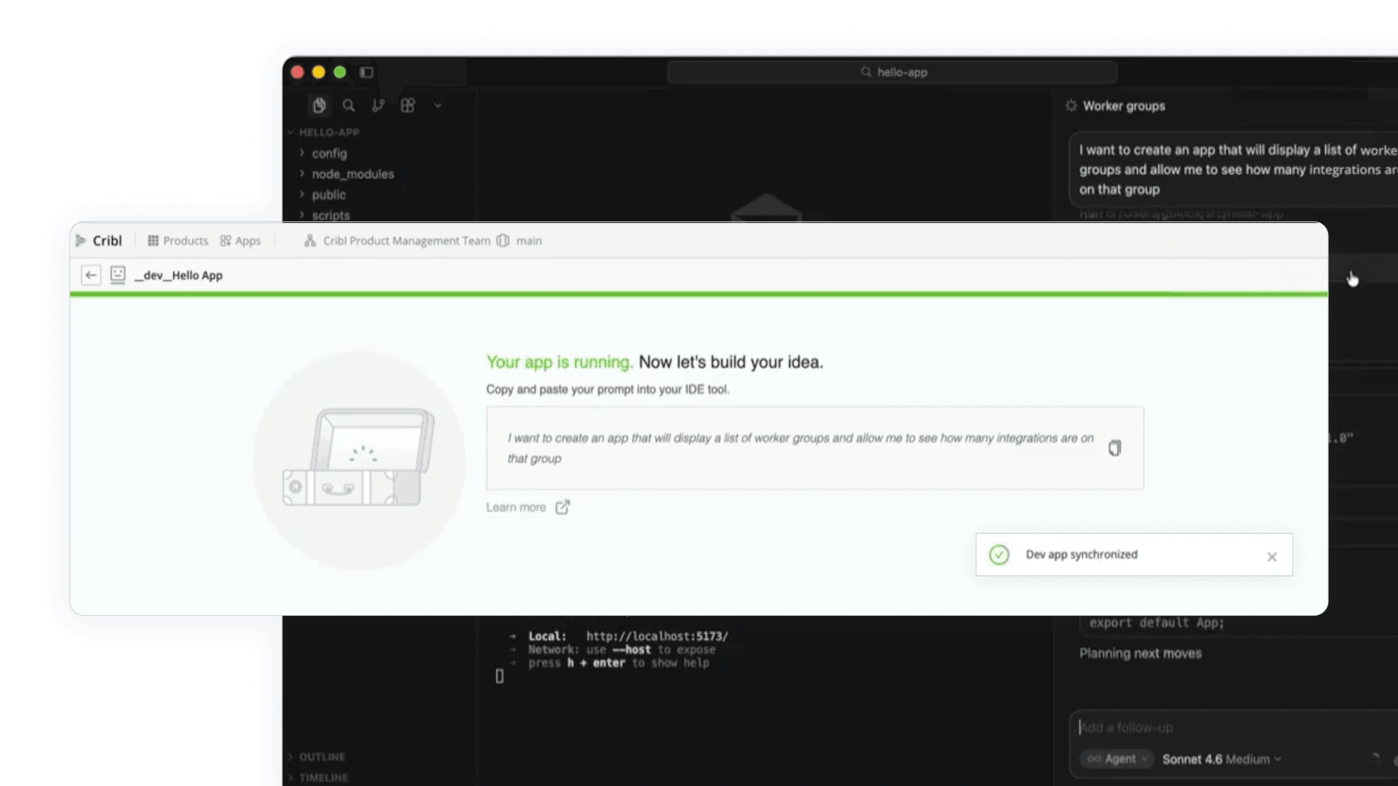The width and height of the screenshot is (1398, 786).
Task: Click the Cribl logo
Action: (99, 241)
